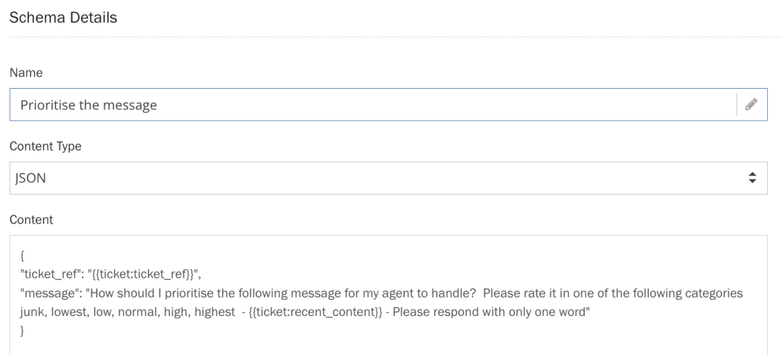Viewport: 782px width, 355px height.
Task: Open the Content Type dropdown
Action: 389,177
